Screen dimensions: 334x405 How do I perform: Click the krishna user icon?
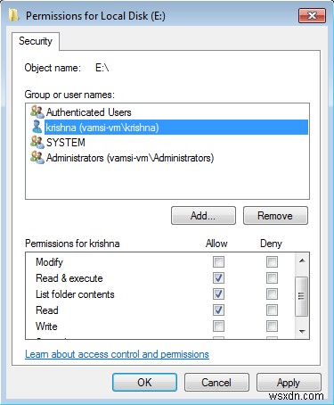[37, 127]
